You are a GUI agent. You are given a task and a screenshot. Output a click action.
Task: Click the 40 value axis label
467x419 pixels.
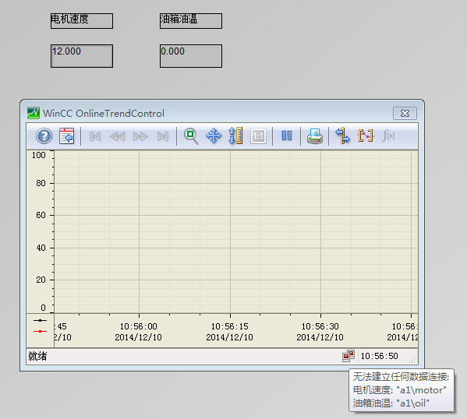tap(41, 248)
